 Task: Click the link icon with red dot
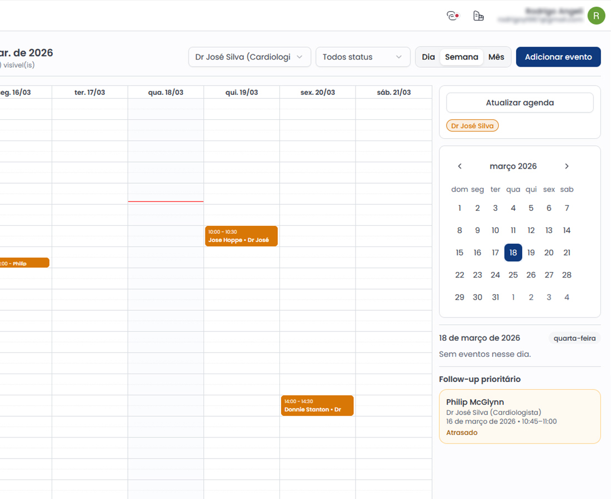point(453,16)
